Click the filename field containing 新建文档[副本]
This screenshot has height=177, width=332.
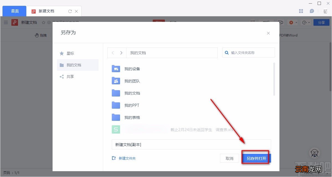(191, 144)
